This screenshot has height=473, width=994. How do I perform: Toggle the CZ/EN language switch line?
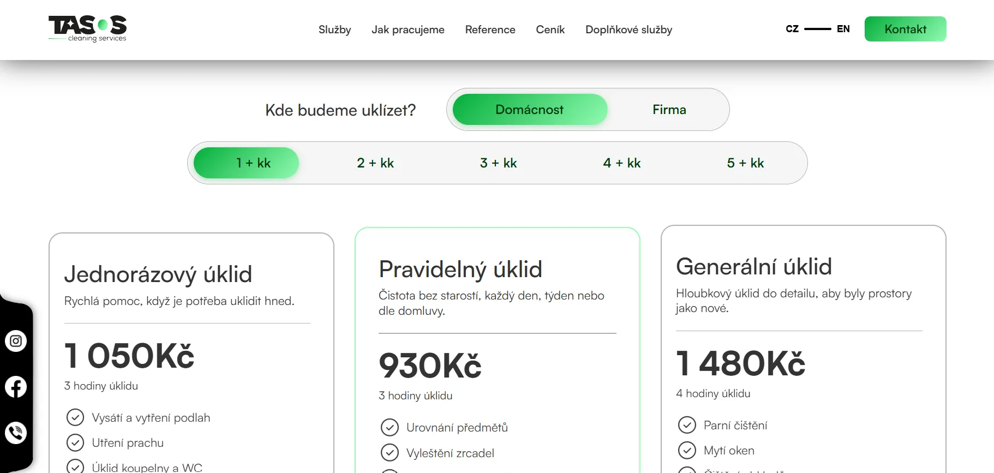pyautogui.click(x=817, y=29)
